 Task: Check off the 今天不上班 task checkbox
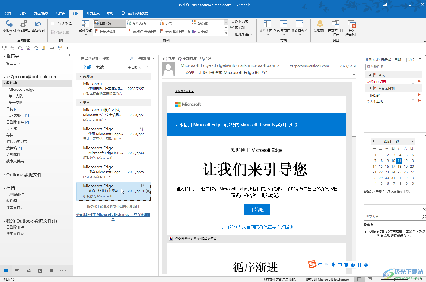pos(413,101)
